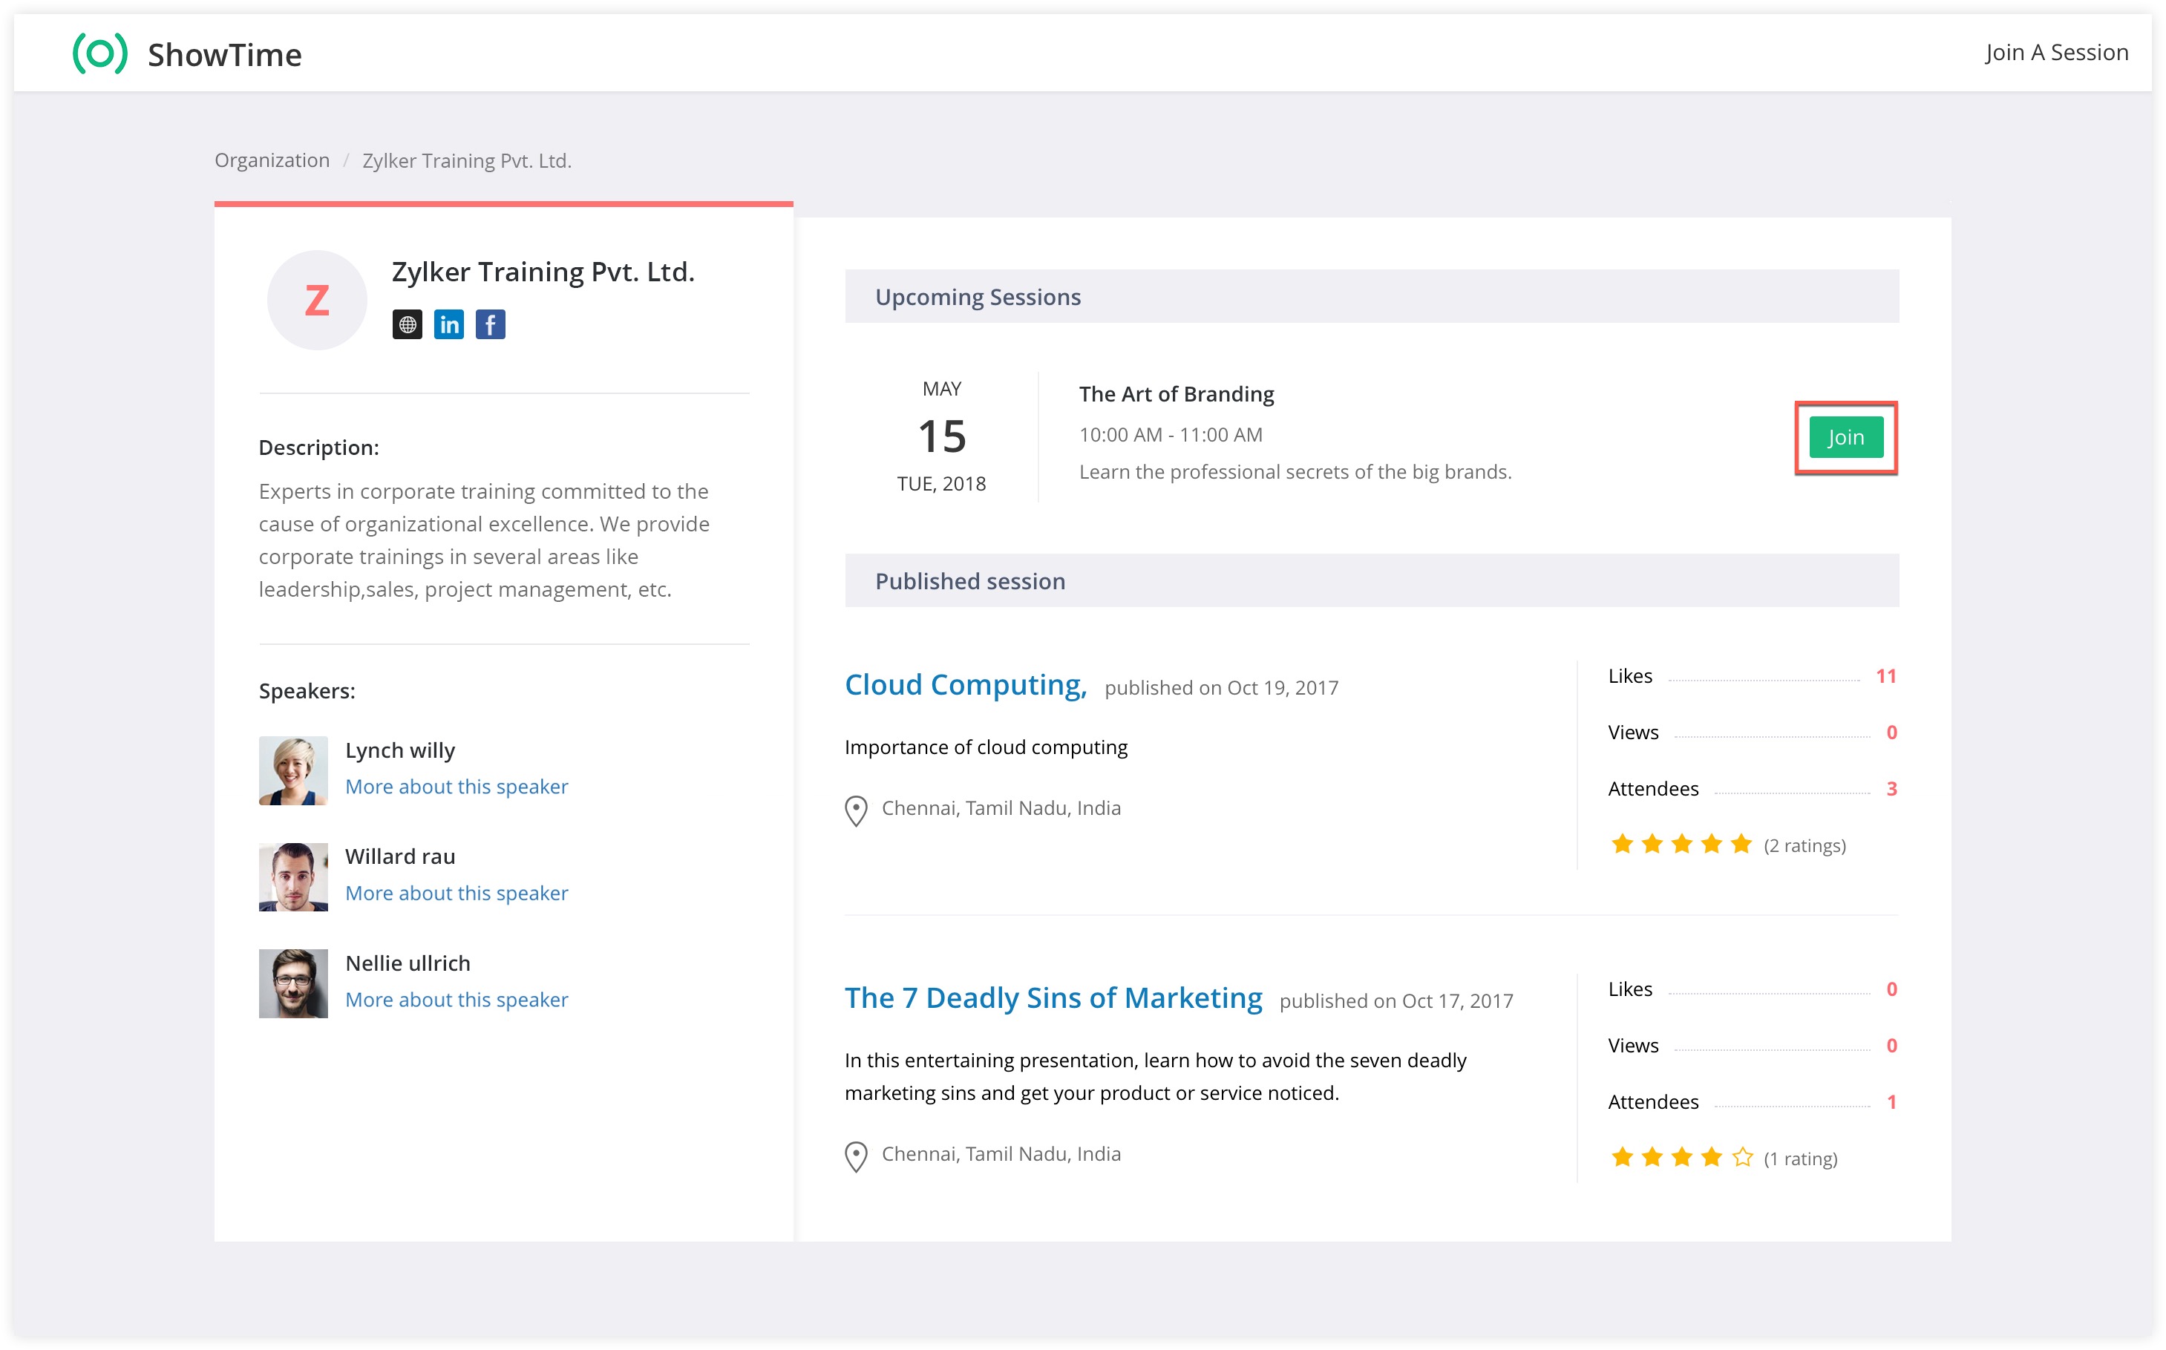
Task: Open the organization's website globe icon
Action: coord(407,325)
